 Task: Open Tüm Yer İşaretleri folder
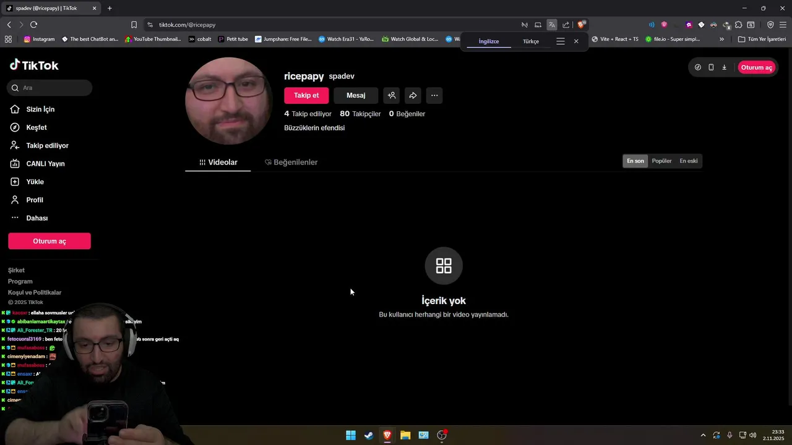tap(762, 39)
